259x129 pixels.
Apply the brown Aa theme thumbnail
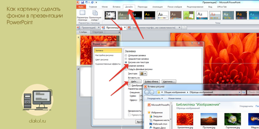[176, 15]
